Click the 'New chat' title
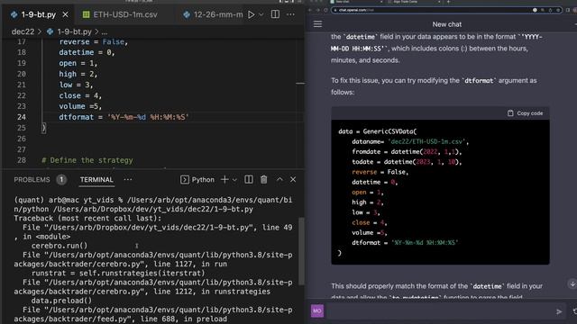 [x=447, y=24]
